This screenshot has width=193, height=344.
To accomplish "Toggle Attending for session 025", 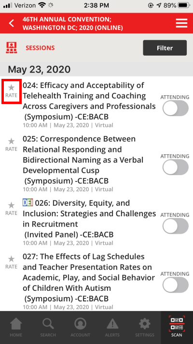I will (175, 167).
